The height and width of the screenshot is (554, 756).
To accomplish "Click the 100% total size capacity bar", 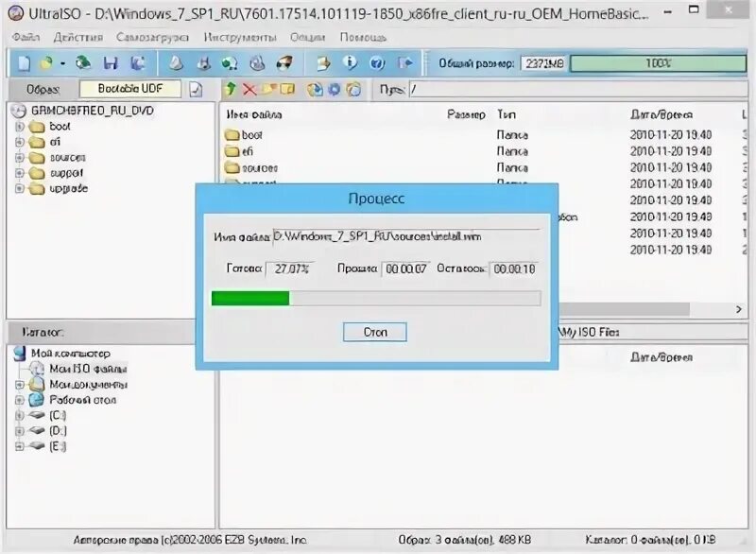I will [658, 63].
